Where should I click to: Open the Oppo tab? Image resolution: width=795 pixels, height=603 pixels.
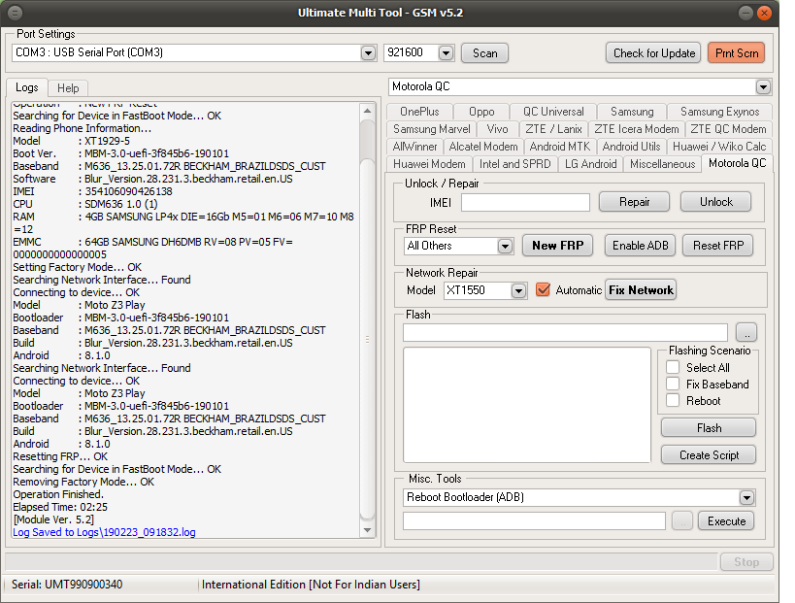[481, 112]
